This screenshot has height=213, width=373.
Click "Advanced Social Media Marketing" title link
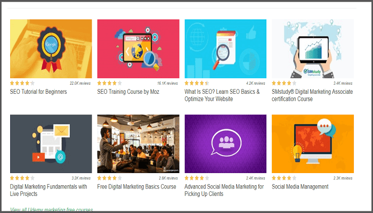coord(224,187)
